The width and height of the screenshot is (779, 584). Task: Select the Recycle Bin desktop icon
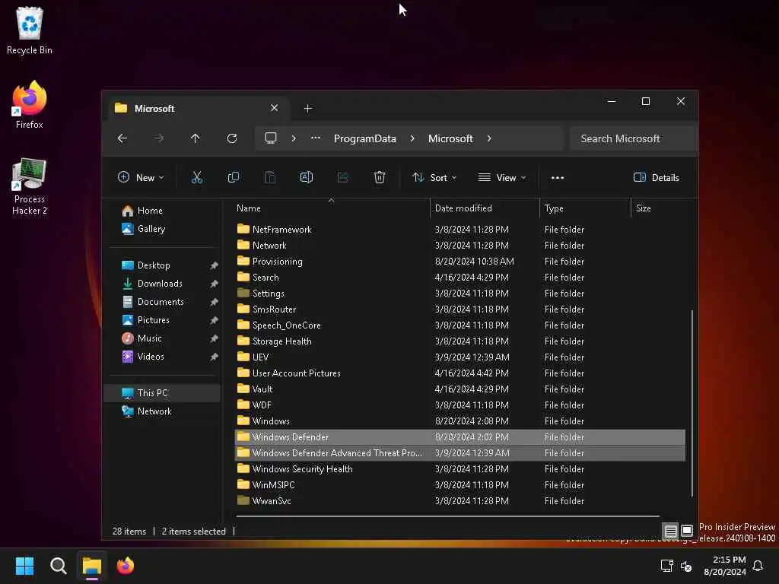coord(30,30)
